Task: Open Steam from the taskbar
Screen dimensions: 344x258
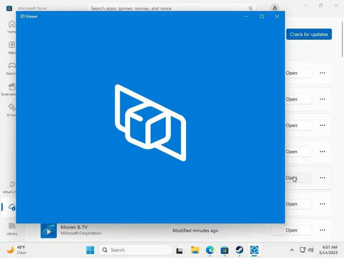Action: tap(239, 250)
